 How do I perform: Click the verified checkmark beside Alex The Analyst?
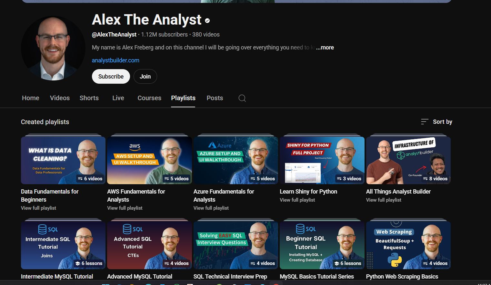click(207, 20)
